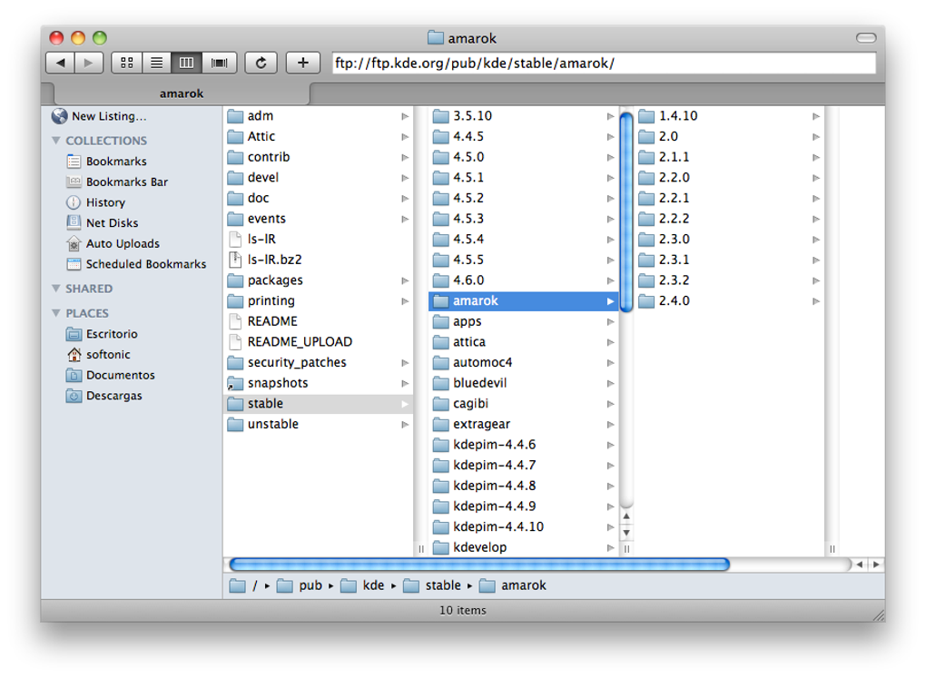Viewport: 926px width, 678px height.
Task: Expand the 2.3.2 folder arrow
Action: click(816, 280)
